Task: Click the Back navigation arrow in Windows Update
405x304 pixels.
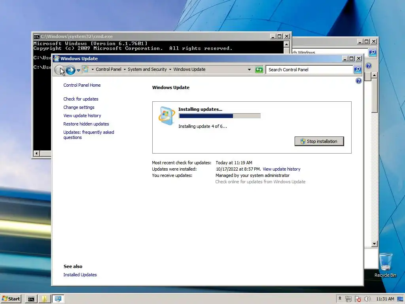Action: 60,70
